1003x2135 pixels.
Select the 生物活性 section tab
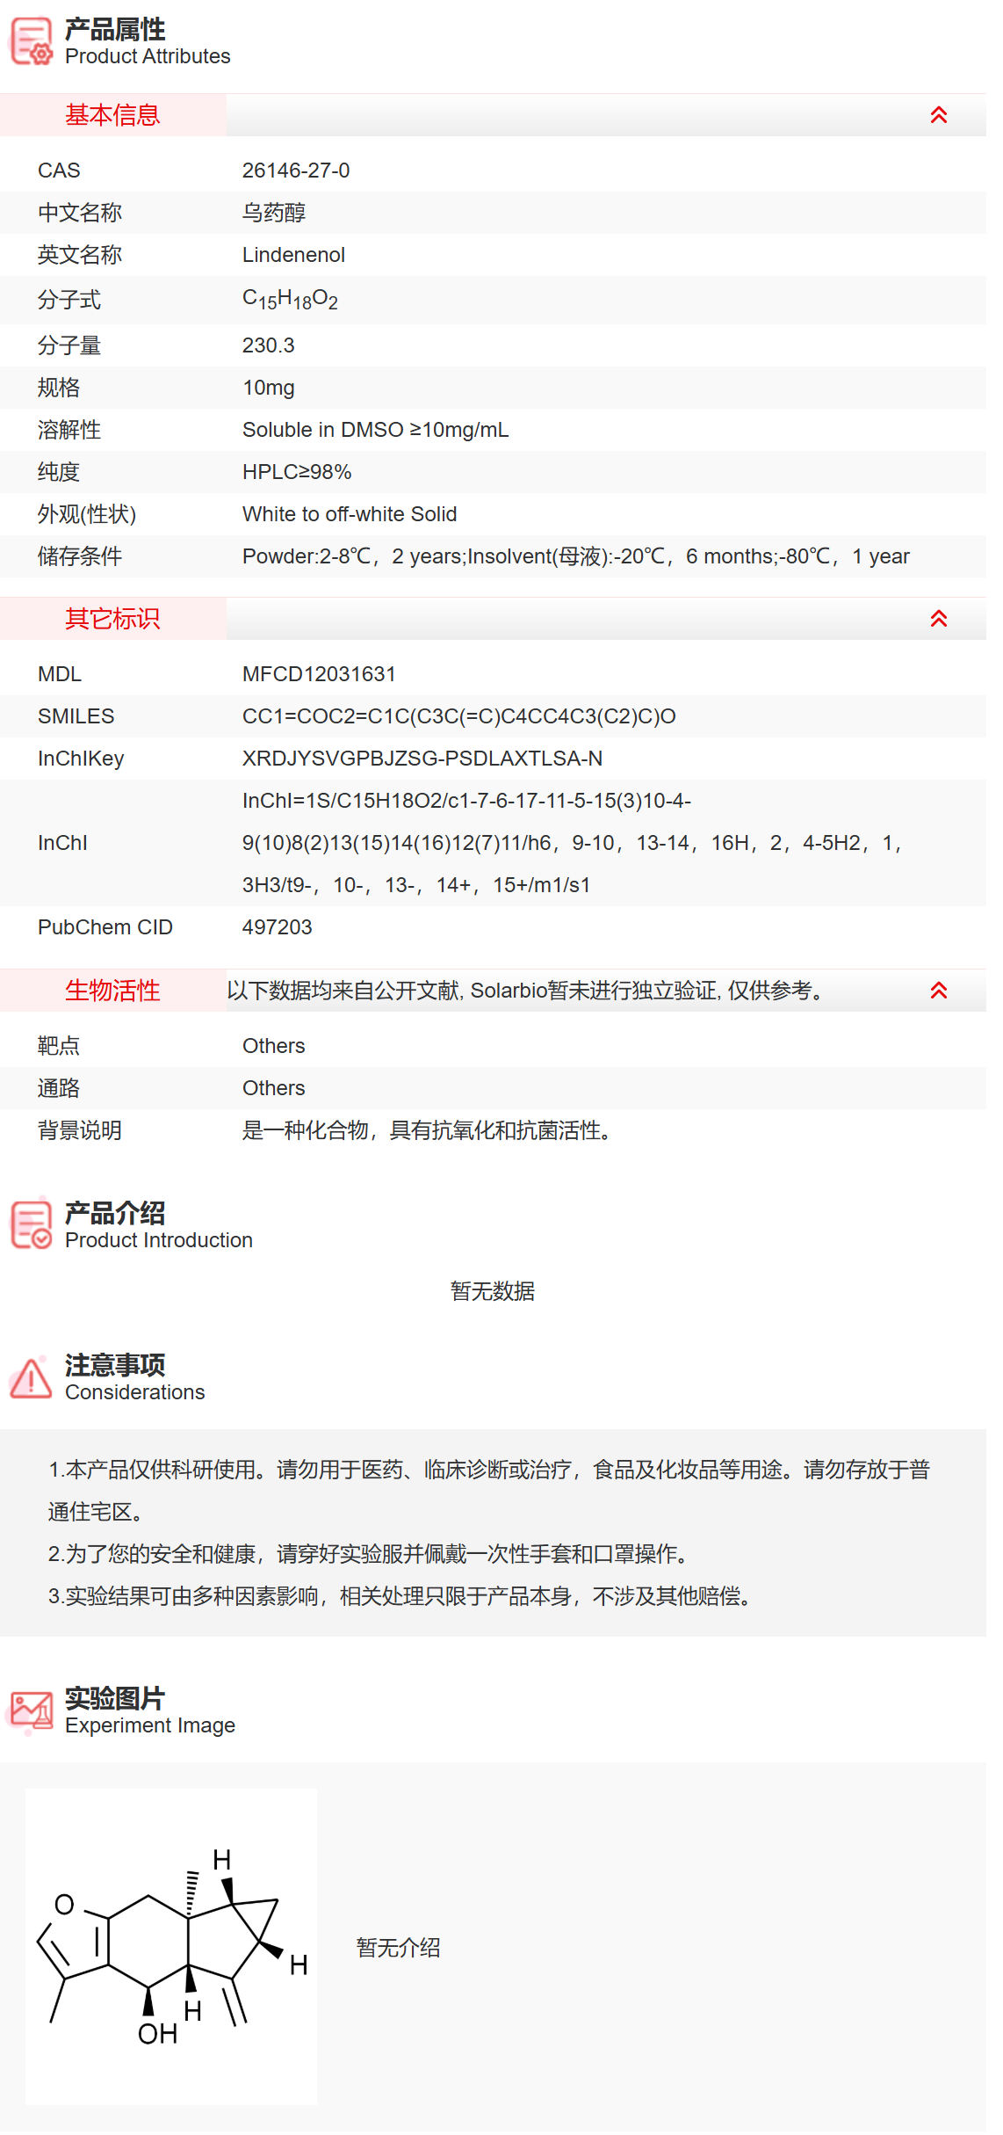112,991
